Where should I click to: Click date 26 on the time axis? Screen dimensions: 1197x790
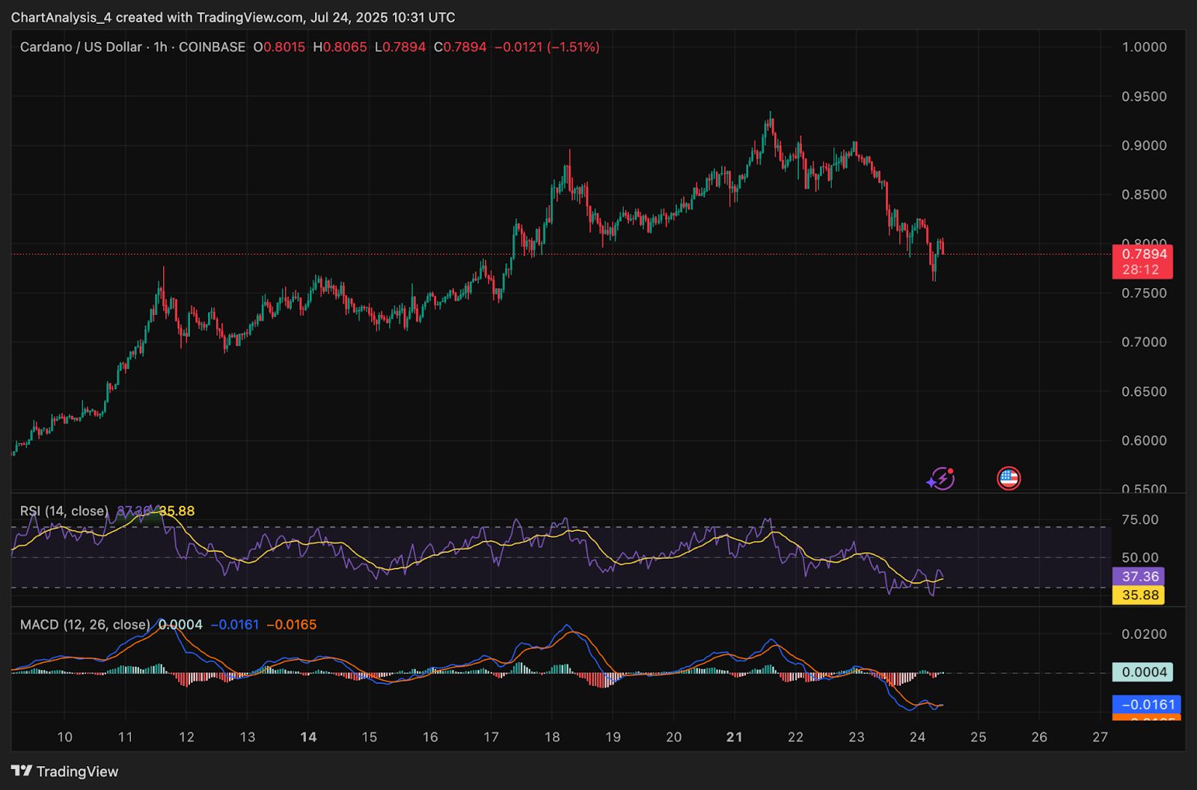pos(1039,738)
